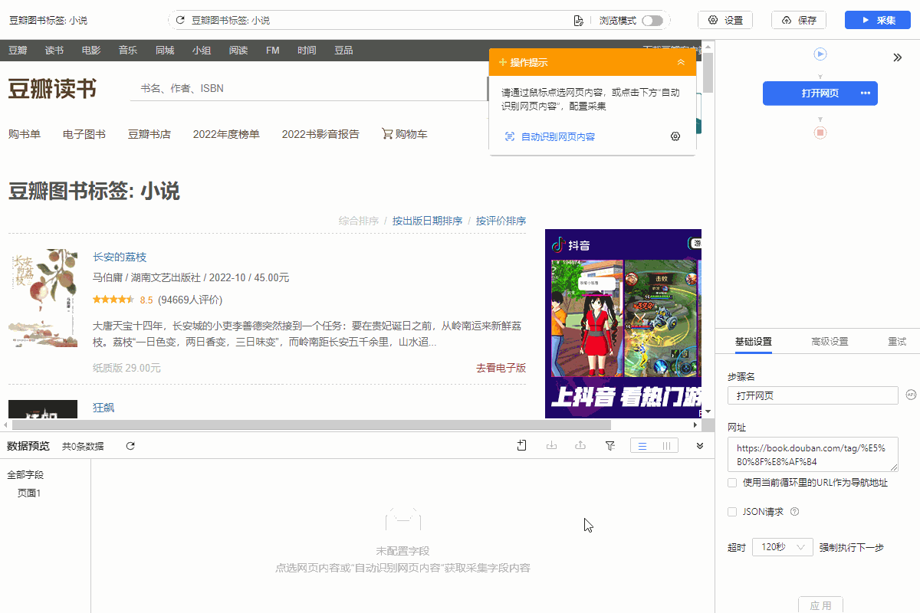
Task: Open 豆瓣 in the top navigation
Action: point(18,51)
